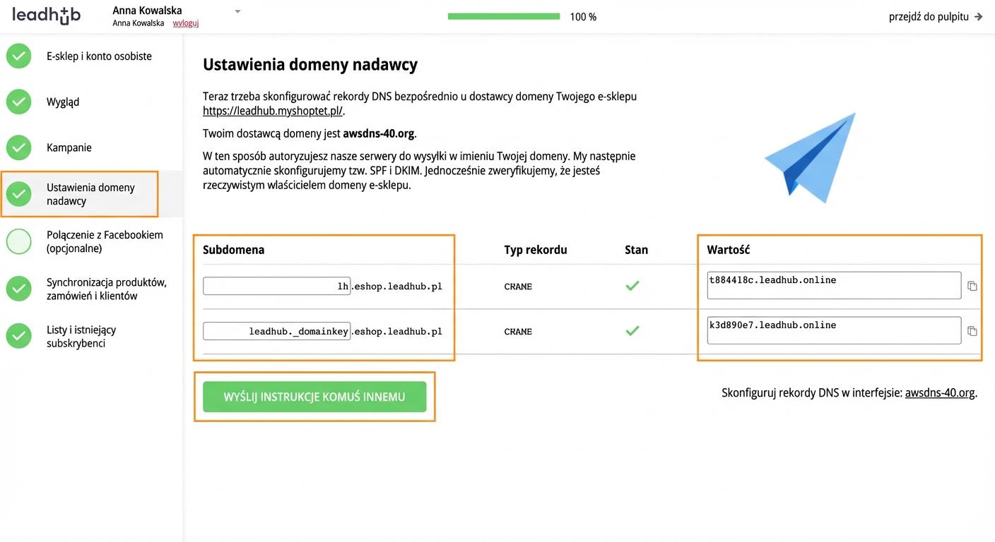Click green checkmark beside Wygląd
This screenshot has width=995, height=542.
tap(19, 102)
